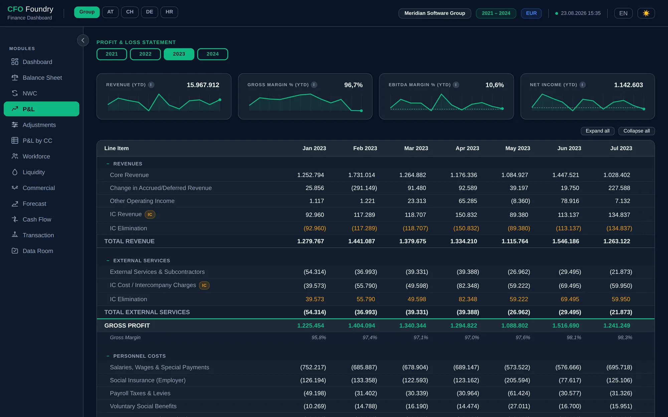The height and width of the screenshot is (417, 668).
Task: Click the CFO Foundry logo
Action: coord(30,13)
